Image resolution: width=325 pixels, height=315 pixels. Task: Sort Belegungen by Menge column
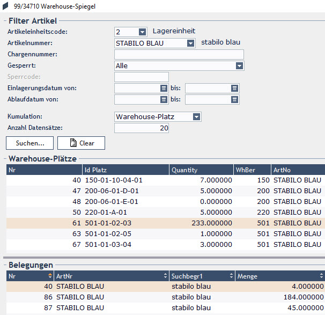[x=280, y=276]
